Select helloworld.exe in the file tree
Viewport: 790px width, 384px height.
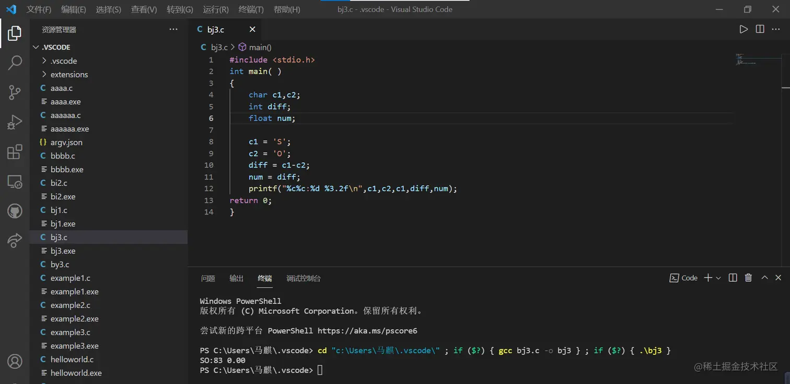point(109,373)
